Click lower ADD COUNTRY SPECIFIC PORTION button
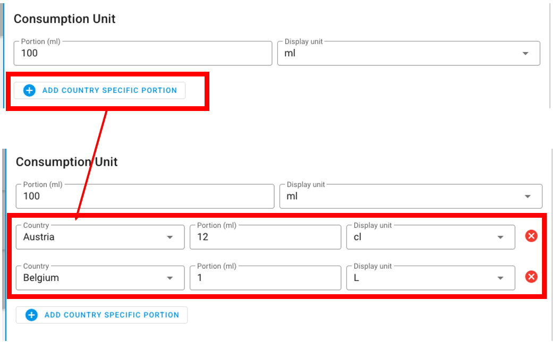The width and height of the screenshot is (559, 342). [x=101, y=315]
